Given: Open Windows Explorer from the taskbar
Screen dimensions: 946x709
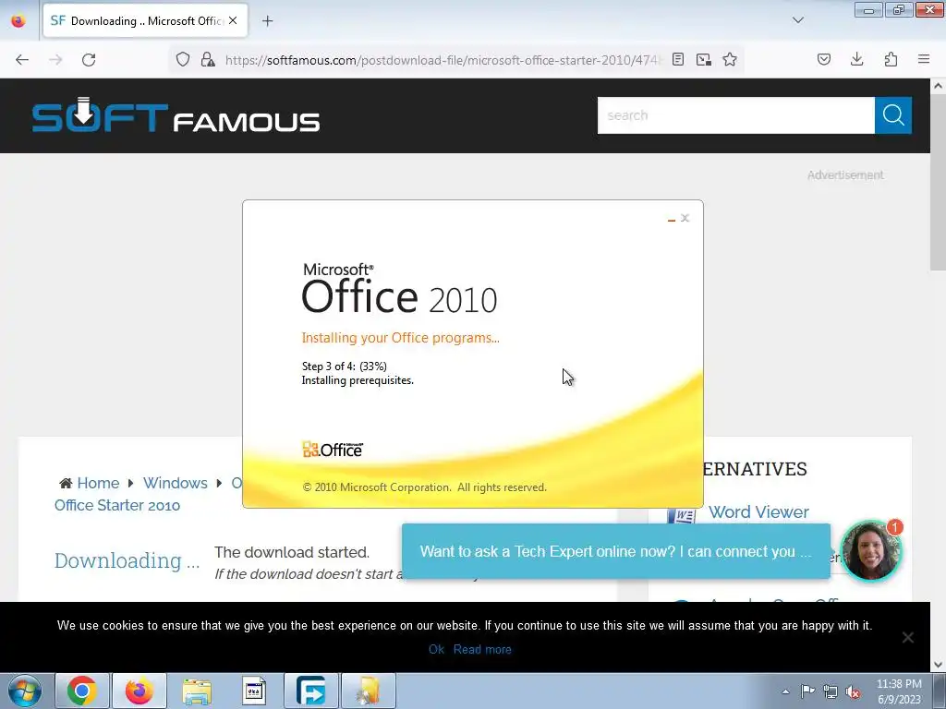Looking at the screenshot, I should pos(197,691).
